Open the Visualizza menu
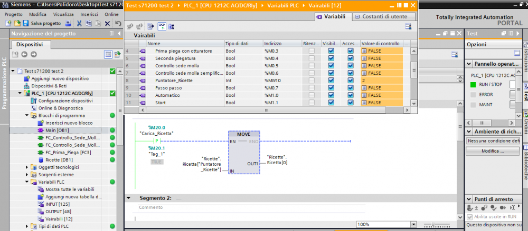 (x=63, y=14)
